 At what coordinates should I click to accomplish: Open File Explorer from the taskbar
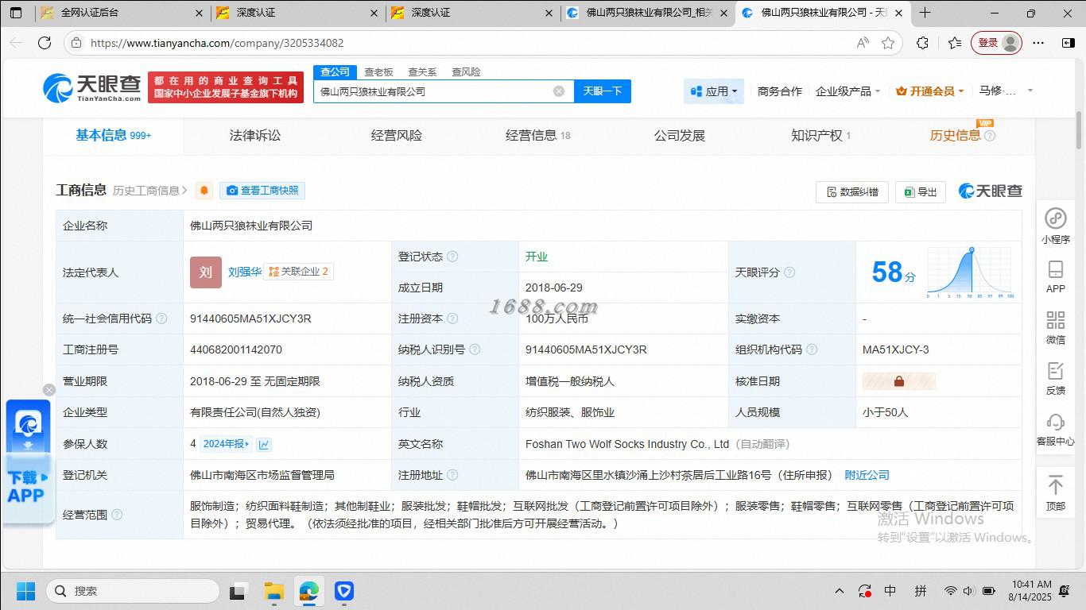point(274,591)
